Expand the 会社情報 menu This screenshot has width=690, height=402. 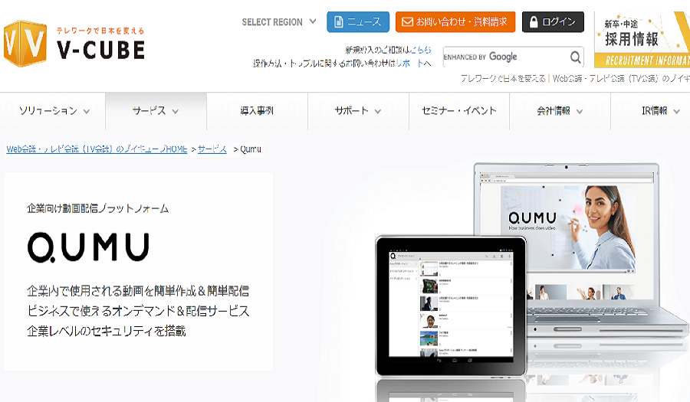click(560, 111)
